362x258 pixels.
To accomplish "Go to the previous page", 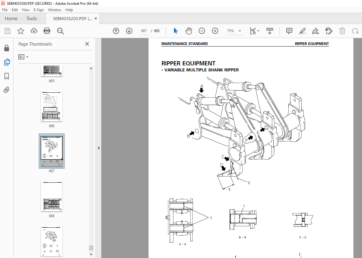I will pos(116,31).
